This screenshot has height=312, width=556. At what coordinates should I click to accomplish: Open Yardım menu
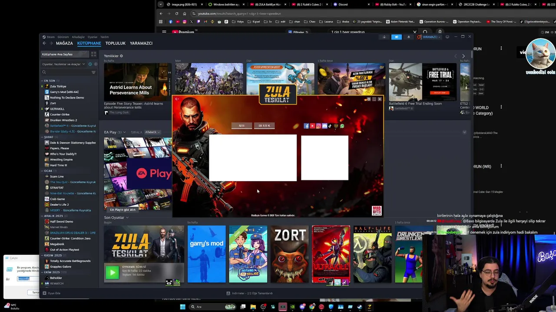tap(105, 37)
